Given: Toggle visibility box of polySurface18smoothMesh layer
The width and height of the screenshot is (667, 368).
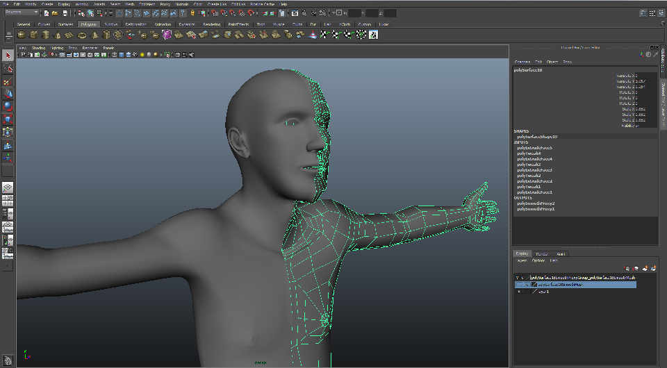Looking at the screenshot, I should (518, 285).
